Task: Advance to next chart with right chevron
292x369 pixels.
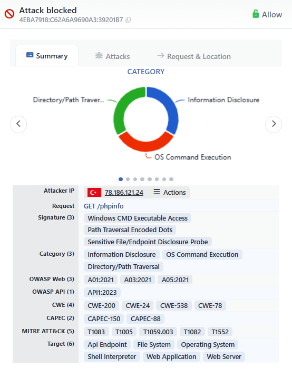Action: click(x=274, y=124)
